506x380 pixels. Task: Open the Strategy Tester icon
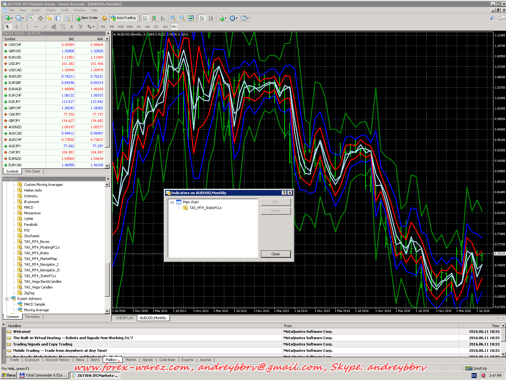click(67, 18)
